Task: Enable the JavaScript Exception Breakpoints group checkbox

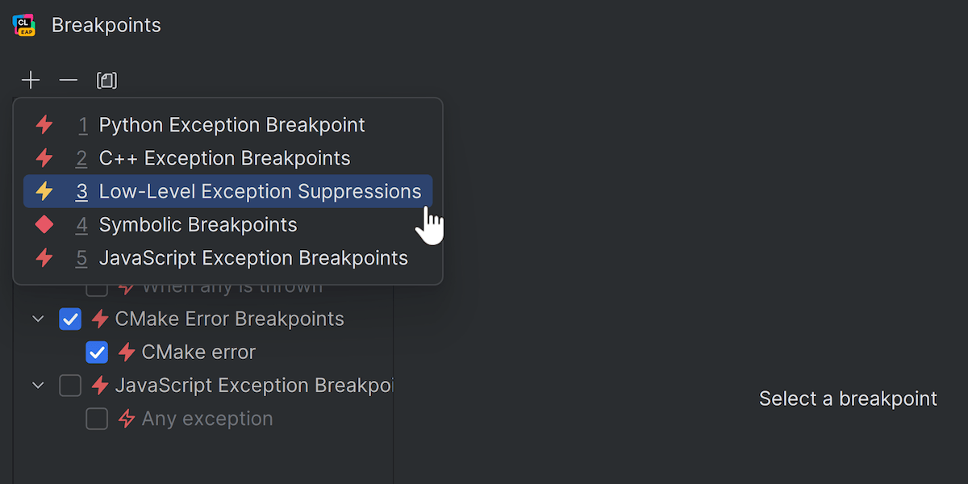Action: pos(70,386)
